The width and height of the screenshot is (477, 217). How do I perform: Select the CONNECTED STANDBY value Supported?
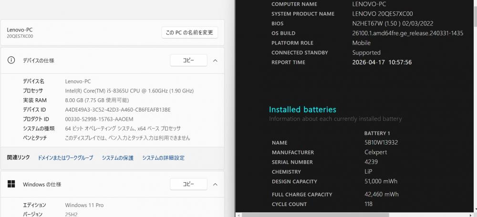[366, 52]
